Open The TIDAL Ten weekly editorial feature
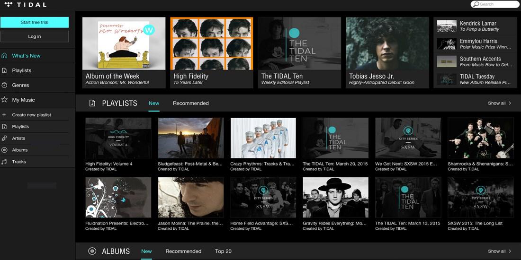This screenshot has height=260, width=521. pyautogui.click(x=299, y=53)
